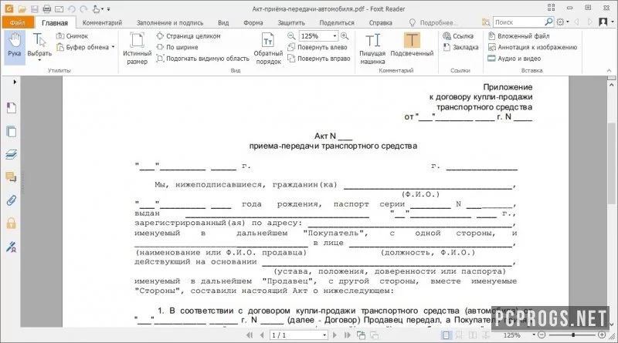Open the Layers side panel
The image size is (618, 343).
point(12,155)
